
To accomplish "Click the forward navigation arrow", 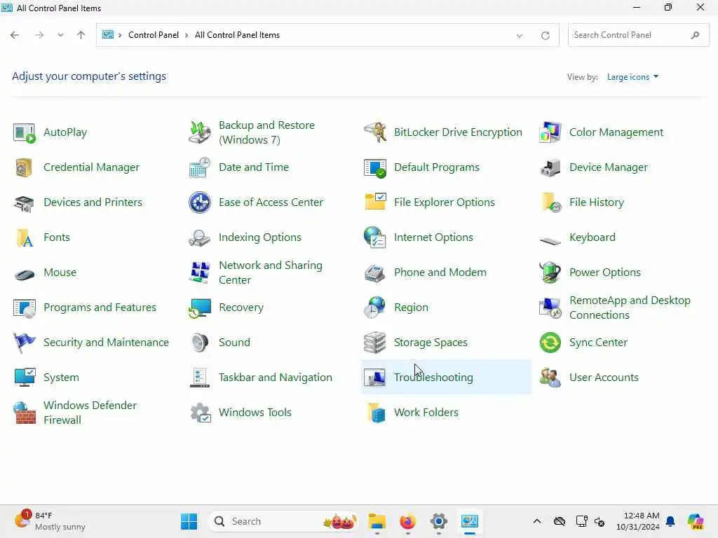I will (x=39, y=35).
